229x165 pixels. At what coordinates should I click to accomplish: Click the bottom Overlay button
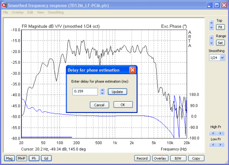click(x=160, y=158)
